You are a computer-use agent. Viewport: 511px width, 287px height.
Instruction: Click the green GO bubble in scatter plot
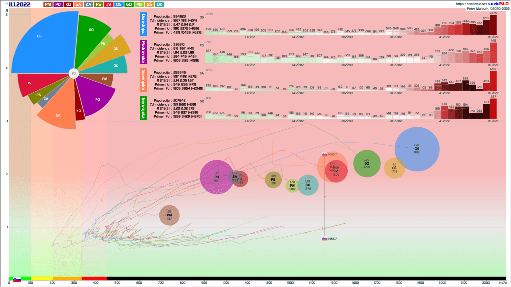click(367, 163)
